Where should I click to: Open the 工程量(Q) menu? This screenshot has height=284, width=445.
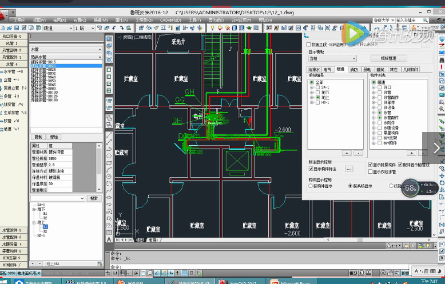[x=144, y=19]
